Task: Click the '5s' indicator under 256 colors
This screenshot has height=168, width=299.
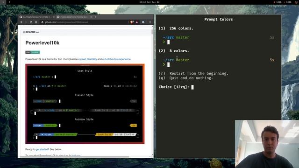Action: (x=272, y=37)
